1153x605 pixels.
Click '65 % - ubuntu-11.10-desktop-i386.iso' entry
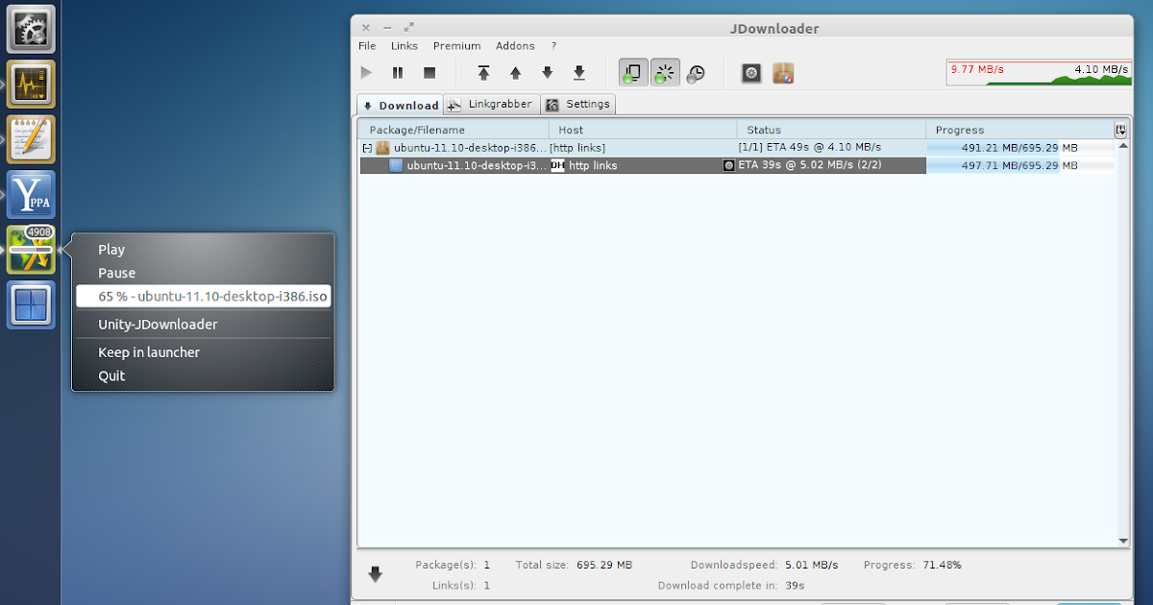click(x=203, y=296)
